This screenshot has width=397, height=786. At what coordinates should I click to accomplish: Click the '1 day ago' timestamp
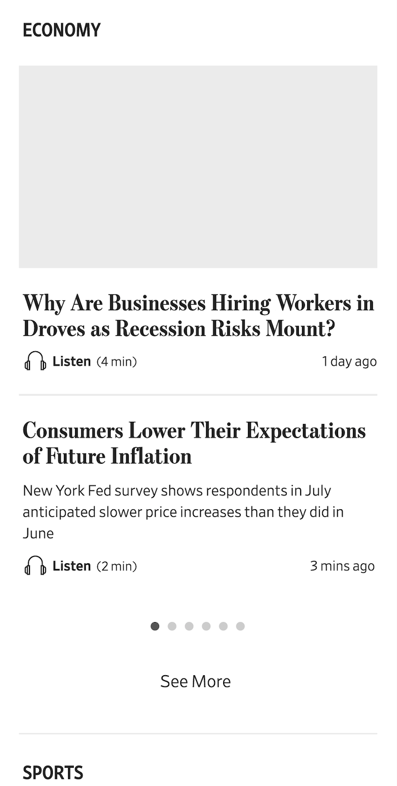(x=349, y=361)
